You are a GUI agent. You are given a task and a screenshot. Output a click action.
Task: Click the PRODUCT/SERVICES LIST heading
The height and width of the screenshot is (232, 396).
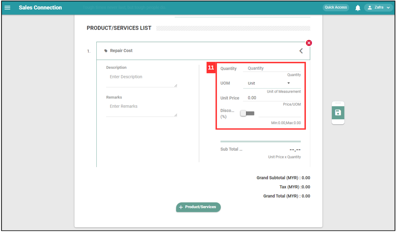pos(119,28)
